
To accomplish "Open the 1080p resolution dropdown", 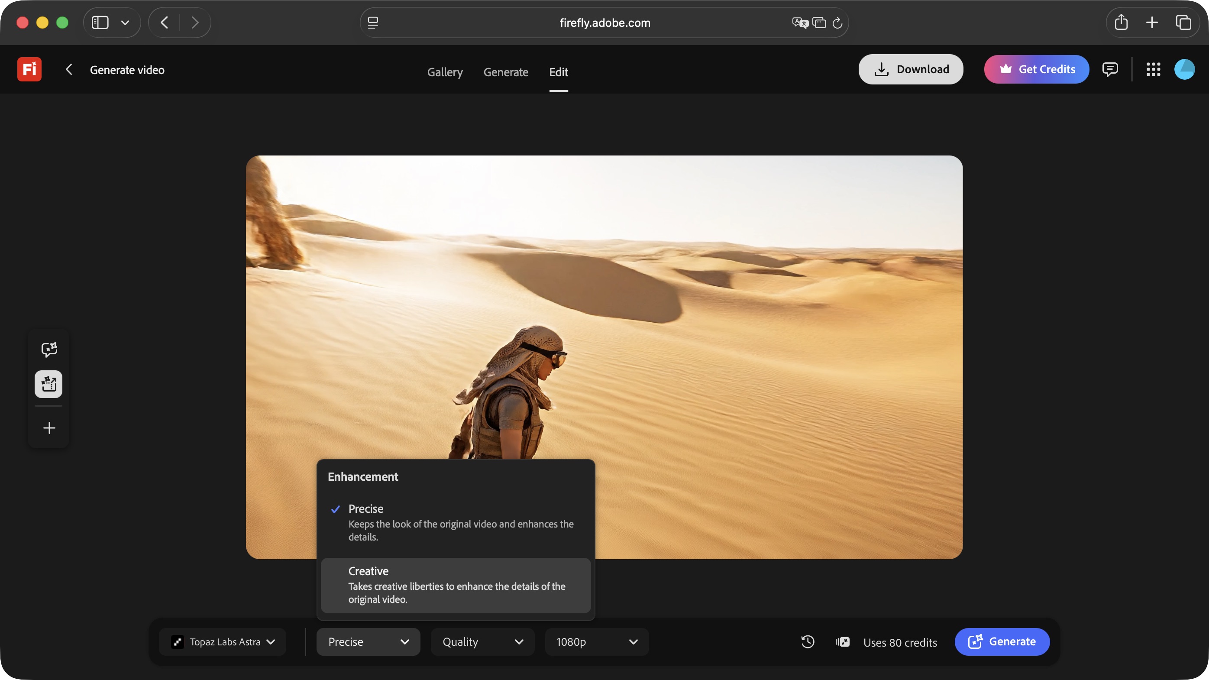I will pyautogui.click(x=597, y=641).
